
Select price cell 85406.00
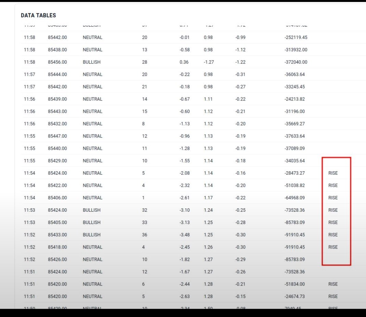(x=57, y=198)
